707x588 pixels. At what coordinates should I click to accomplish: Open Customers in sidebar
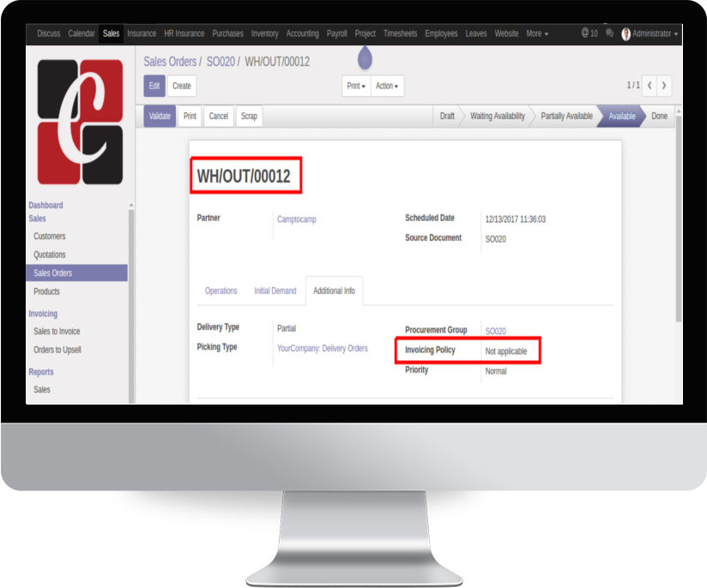coord(50,237)
